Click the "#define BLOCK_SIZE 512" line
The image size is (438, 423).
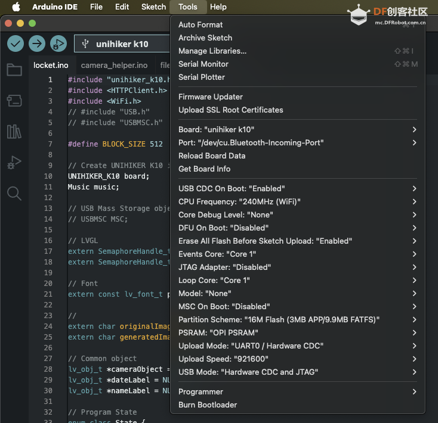115,144
